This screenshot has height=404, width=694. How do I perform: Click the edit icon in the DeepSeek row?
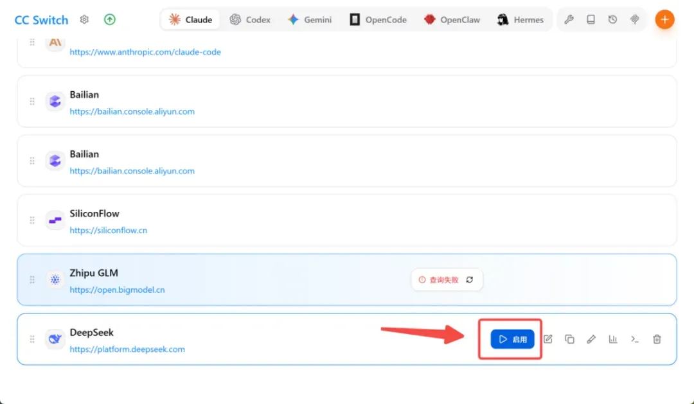[548, 339]
